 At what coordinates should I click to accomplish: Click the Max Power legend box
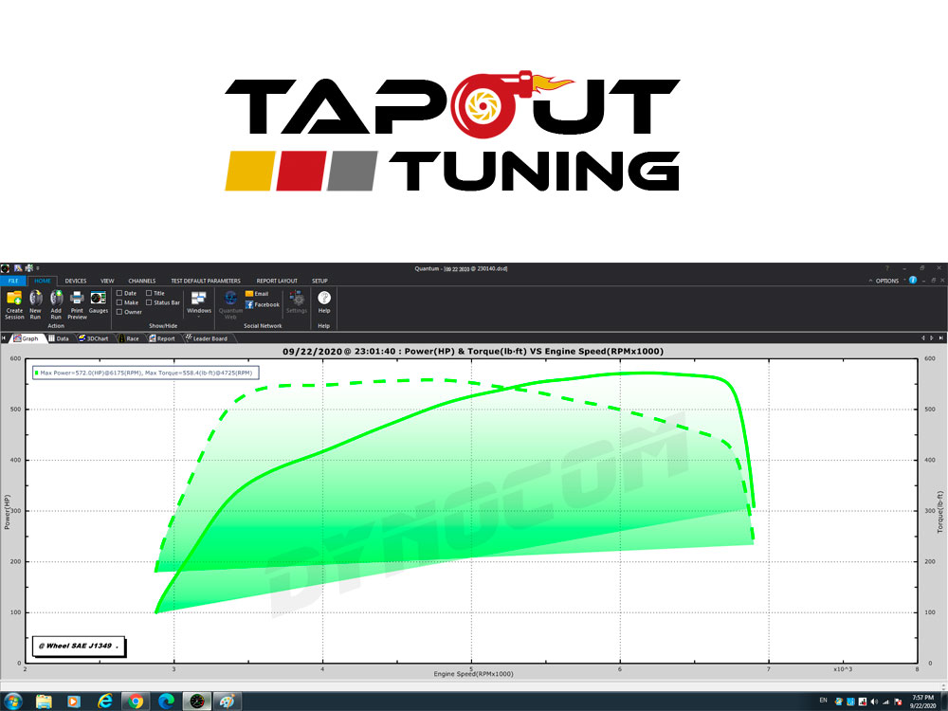[x=146, y=373]
